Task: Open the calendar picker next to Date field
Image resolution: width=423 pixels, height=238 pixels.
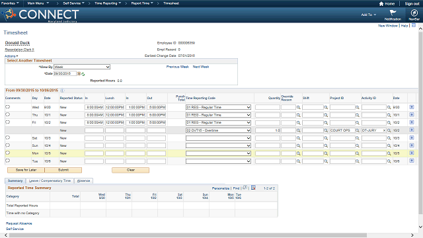Action: click(79, 73)
